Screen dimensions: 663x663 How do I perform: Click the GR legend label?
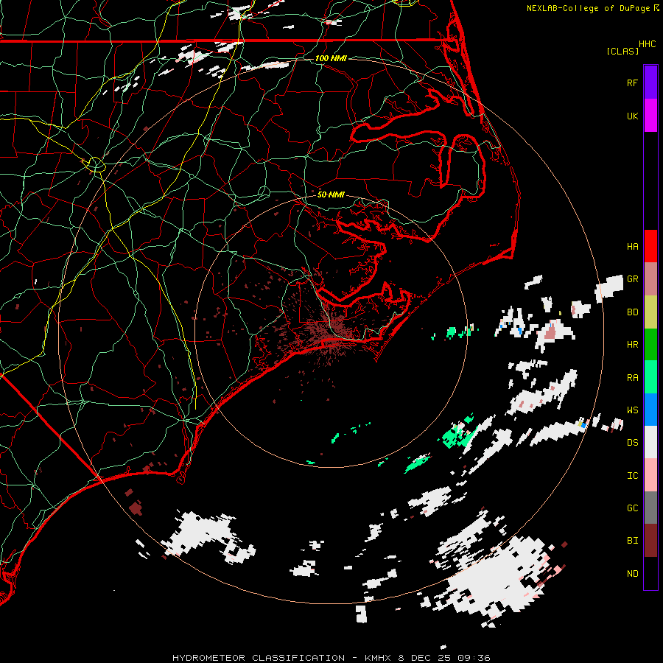(632, 279)
